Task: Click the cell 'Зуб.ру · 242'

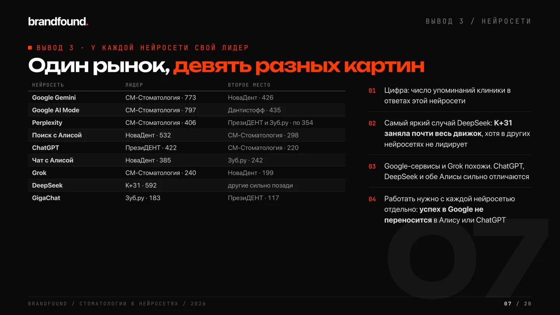Action: (x=245, y=160)
